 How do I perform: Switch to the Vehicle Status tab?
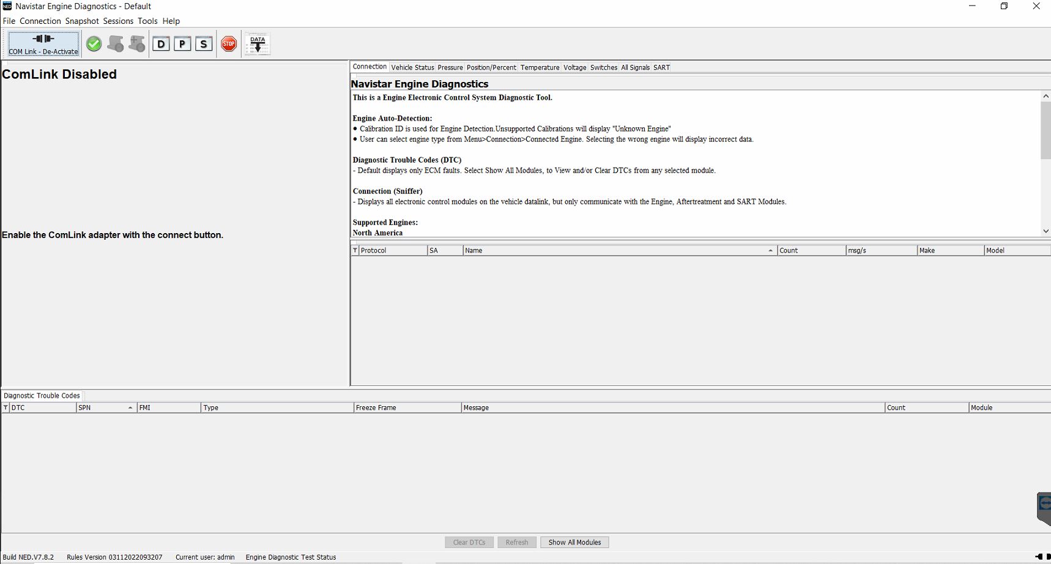(x=412, y=67)
